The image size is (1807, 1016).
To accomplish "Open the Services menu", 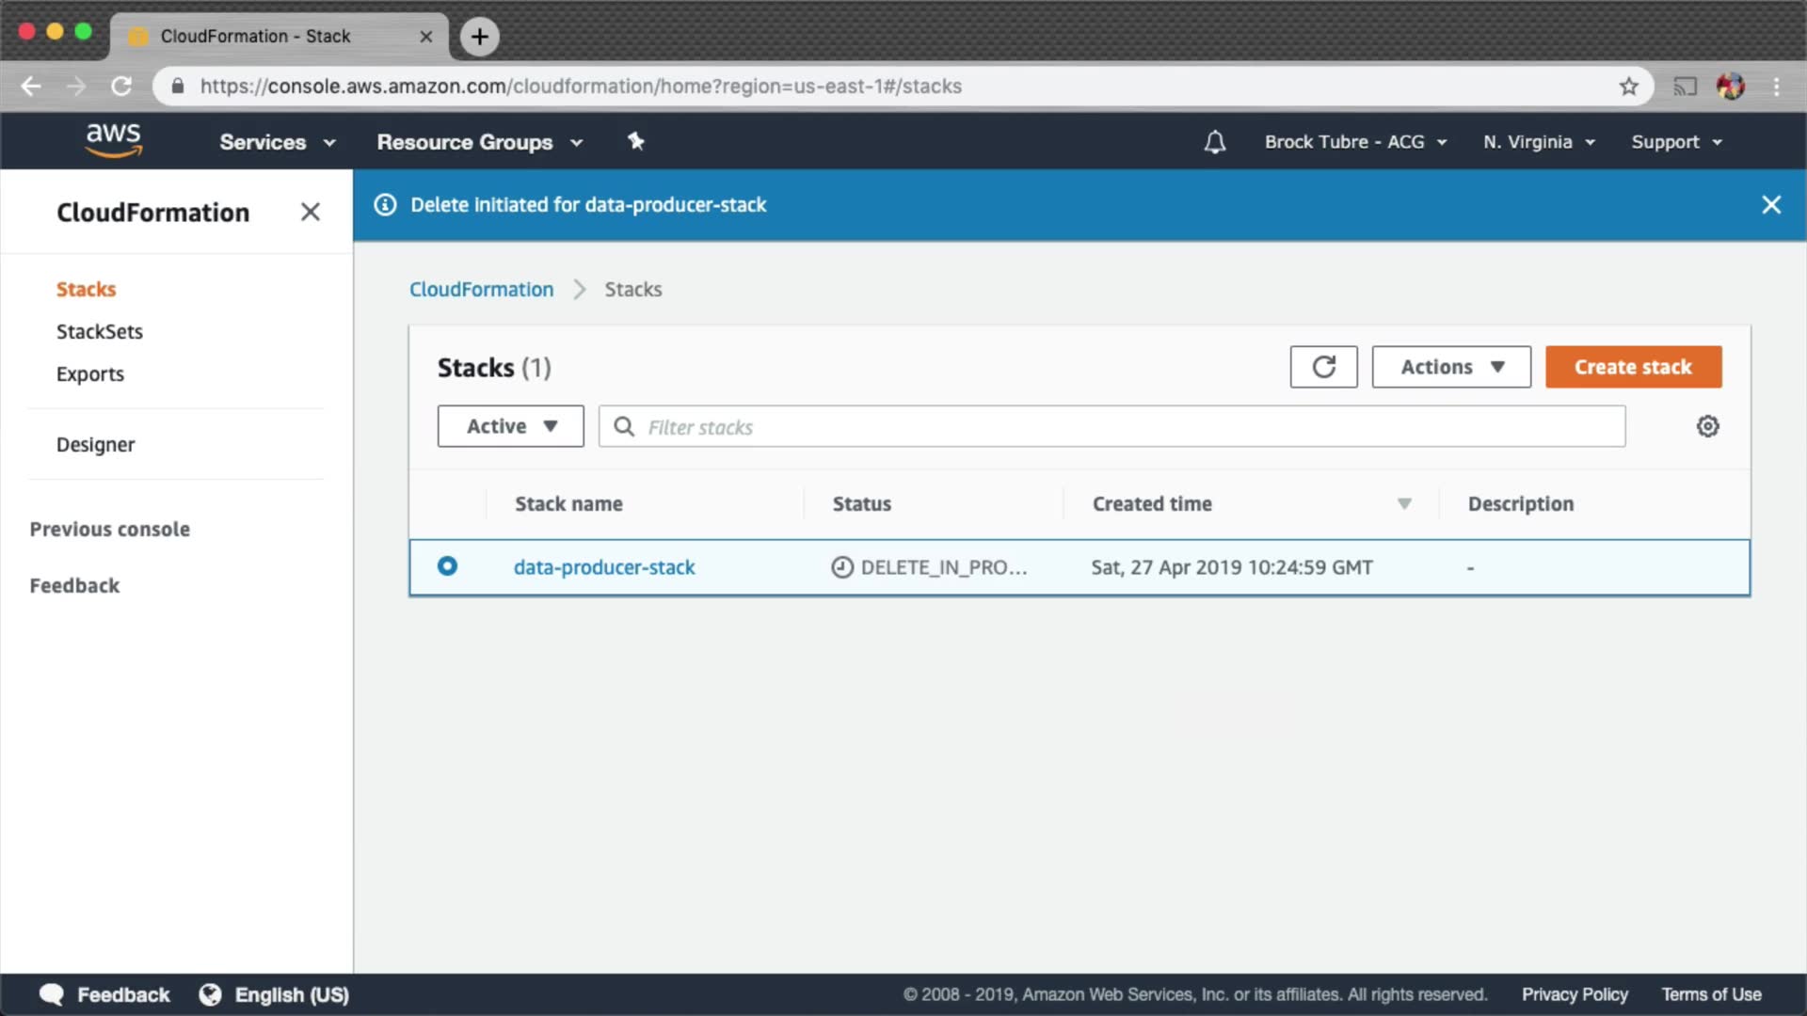I will coord(277,142).
